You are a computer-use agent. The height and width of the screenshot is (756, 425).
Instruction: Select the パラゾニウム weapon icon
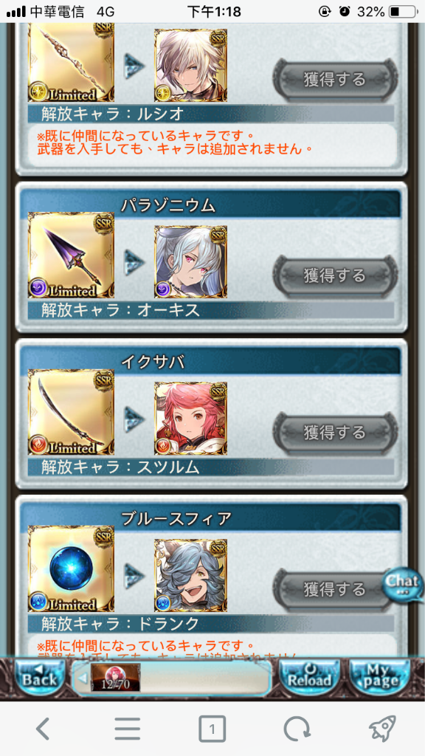[71, 255]
